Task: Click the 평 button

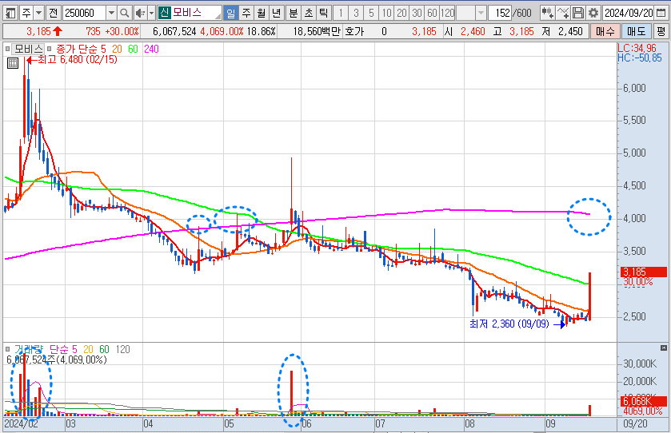Action: 661,31
